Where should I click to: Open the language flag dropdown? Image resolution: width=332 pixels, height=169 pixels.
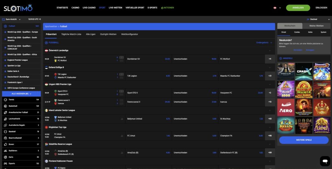[277, 8]
